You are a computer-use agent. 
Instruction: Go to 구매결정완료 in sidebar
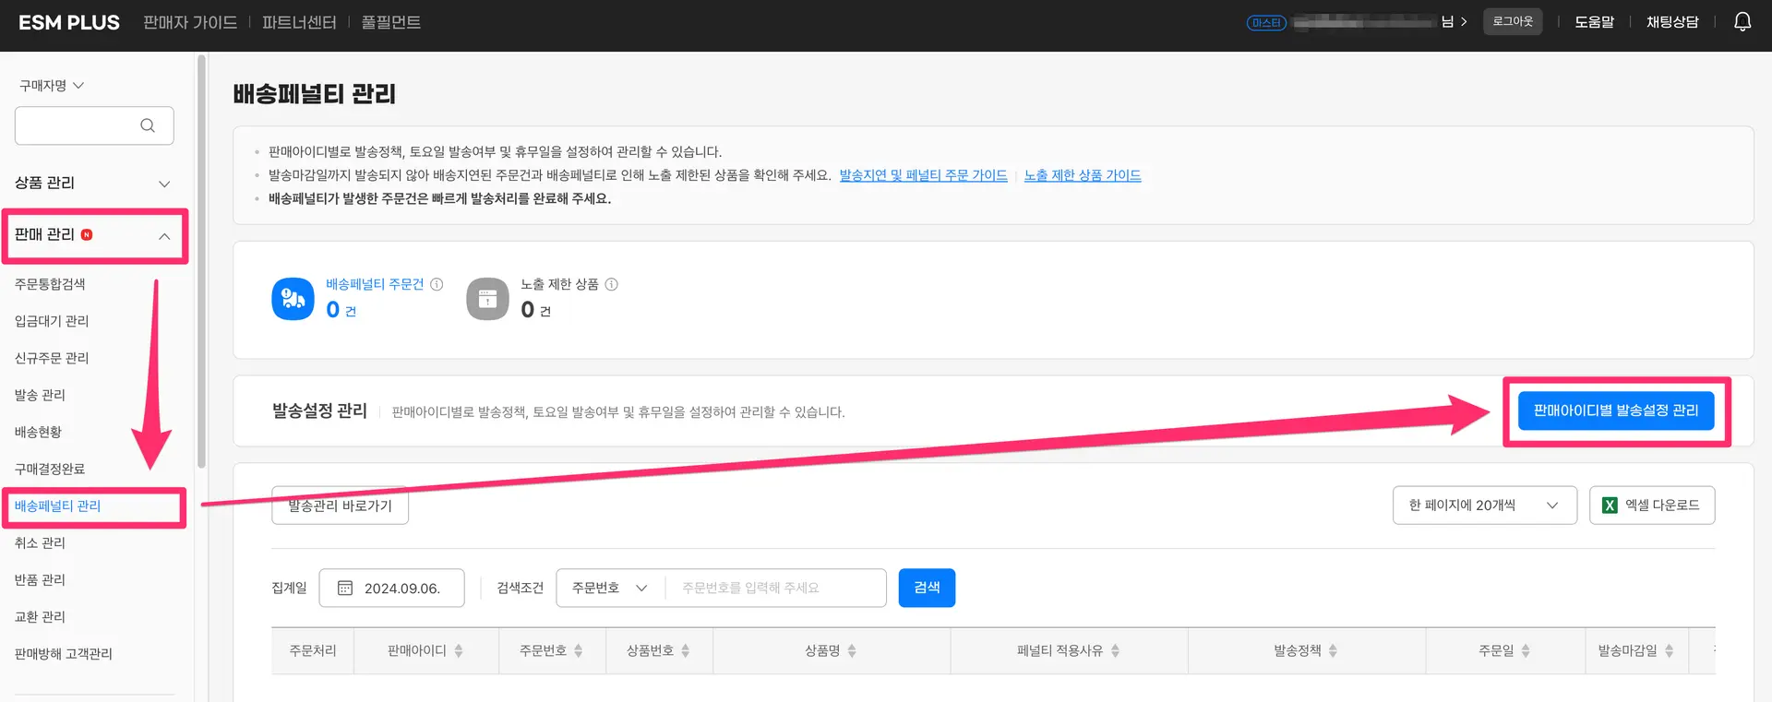coord(50,469)
